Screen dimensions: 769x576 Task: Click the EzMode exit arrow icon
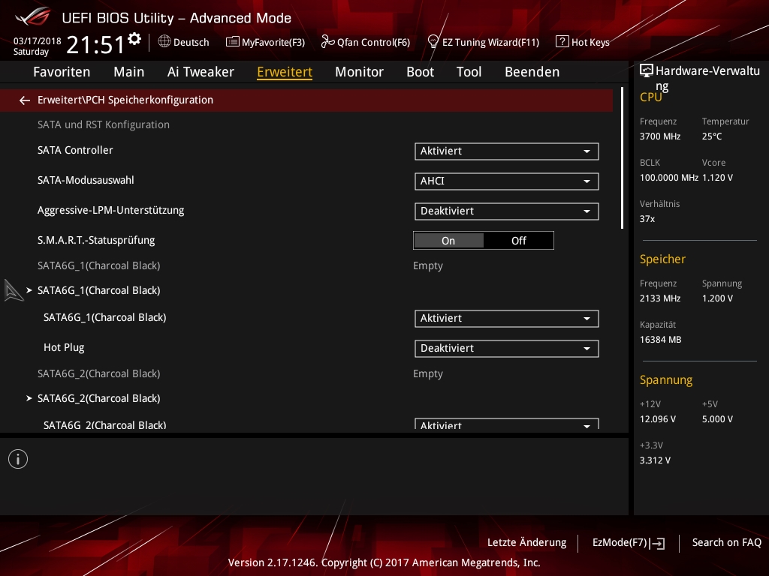coord(657,543)
